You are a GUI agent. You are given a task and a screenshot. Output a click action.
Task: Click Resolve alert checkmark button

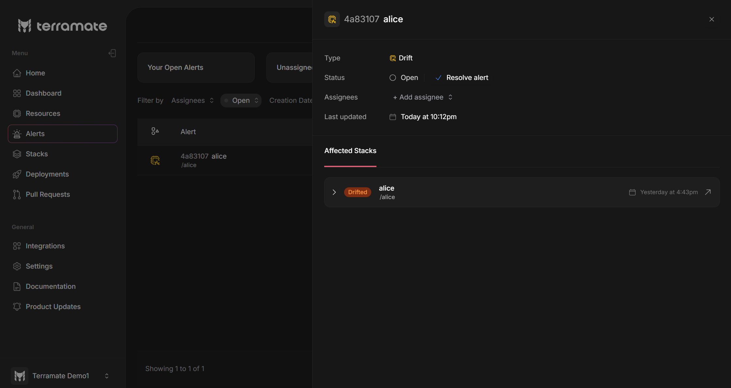[x=462, y=78]
